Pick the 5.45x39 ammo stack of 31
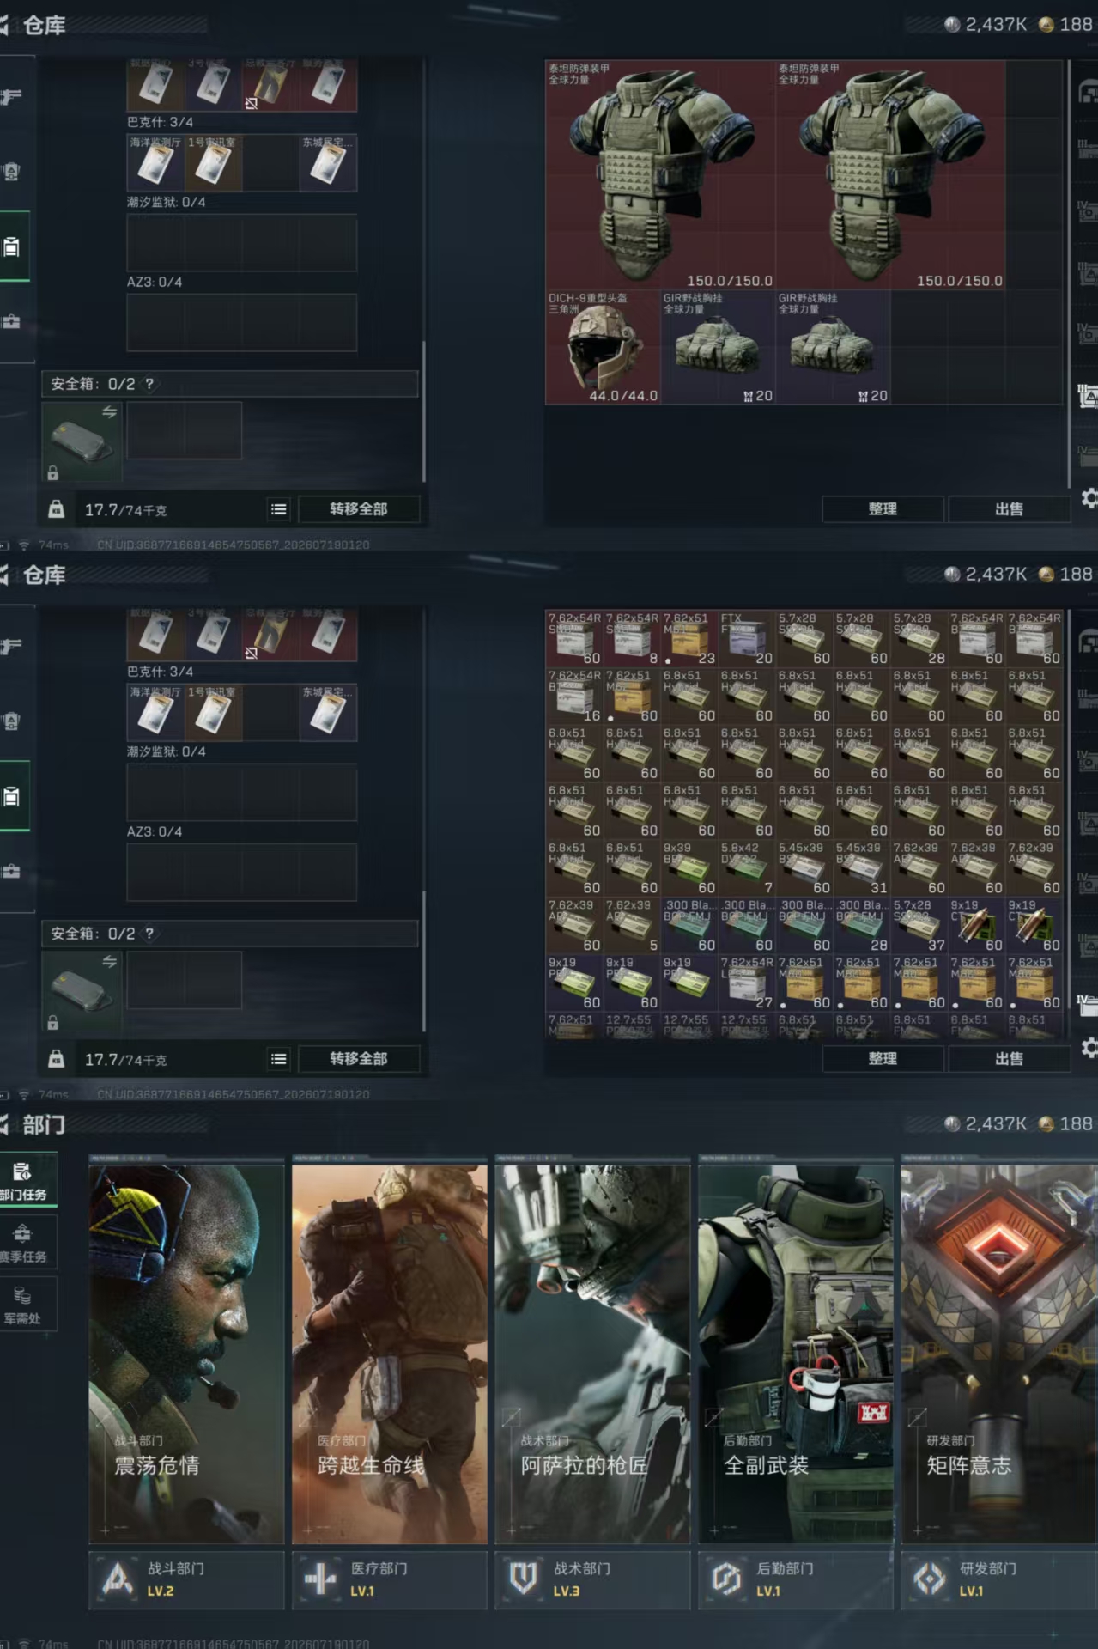 click(861, 868)
